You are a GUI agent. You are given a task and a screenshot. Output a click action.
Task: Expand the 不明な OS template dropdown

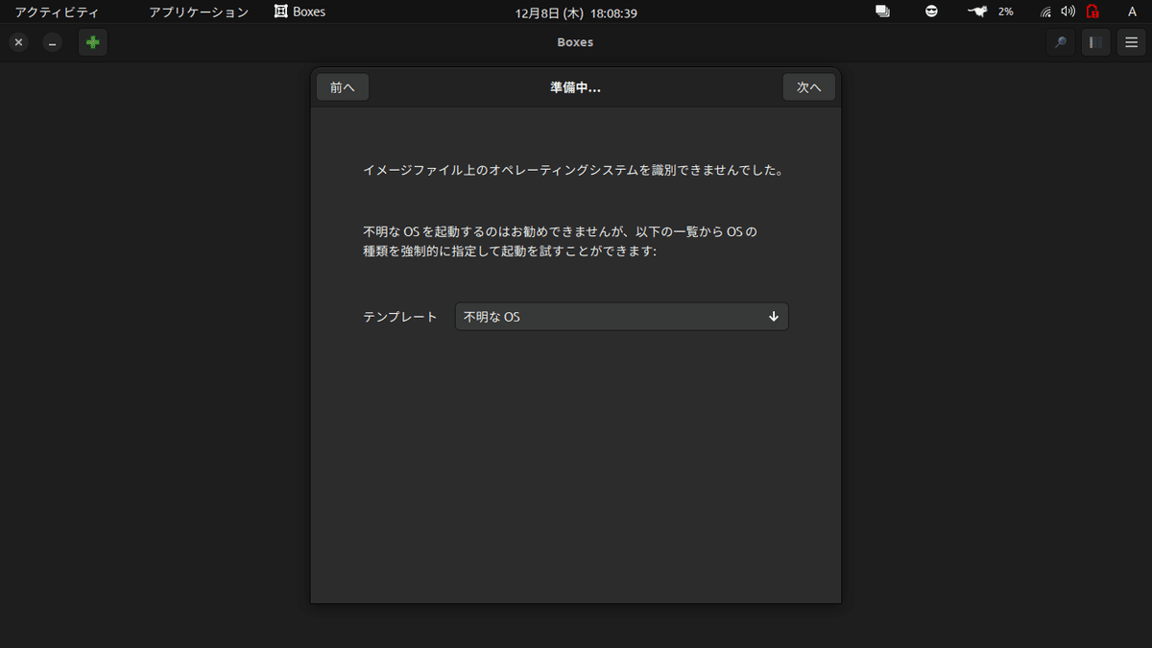tap(621, 316)
